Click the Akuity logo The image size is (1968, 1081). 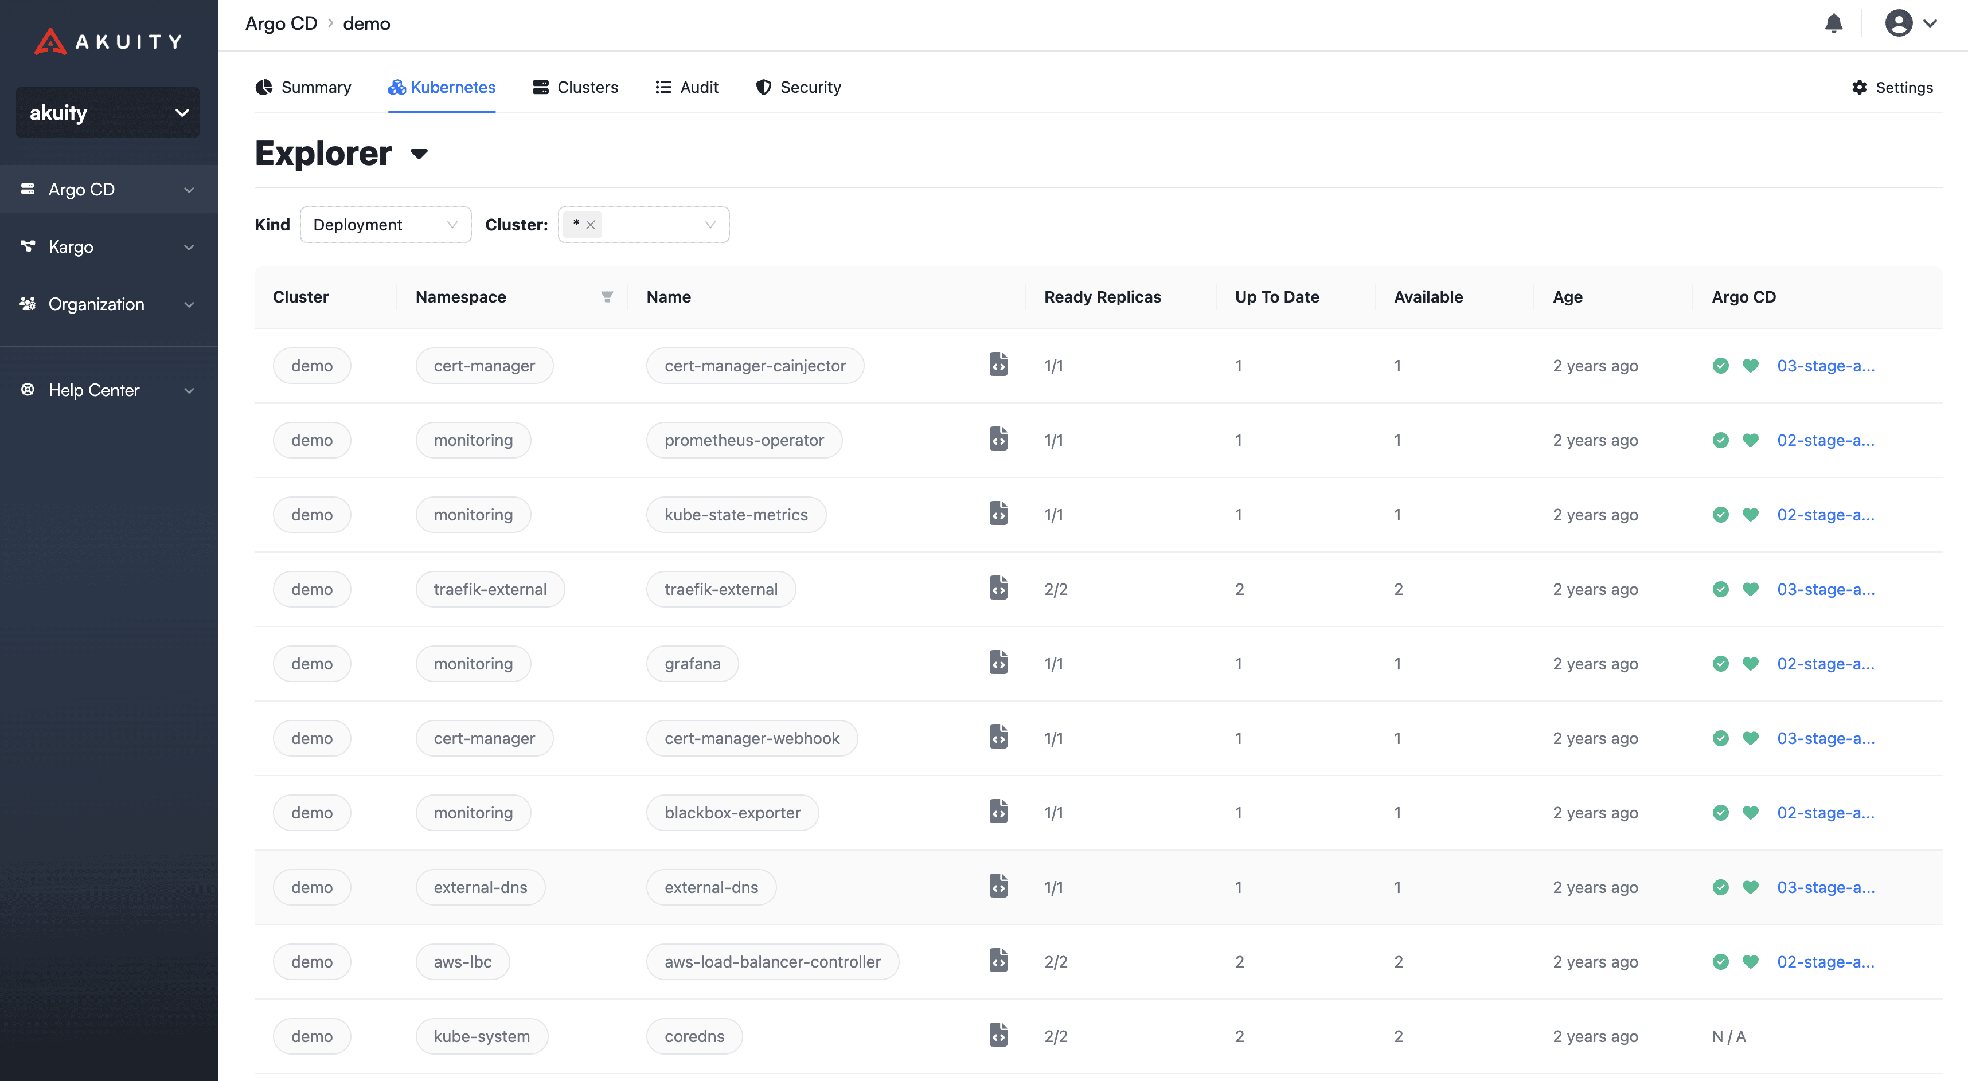(108, 41)
